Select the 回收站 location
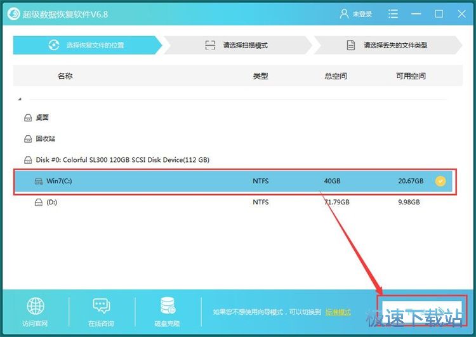 click(45, 139)
